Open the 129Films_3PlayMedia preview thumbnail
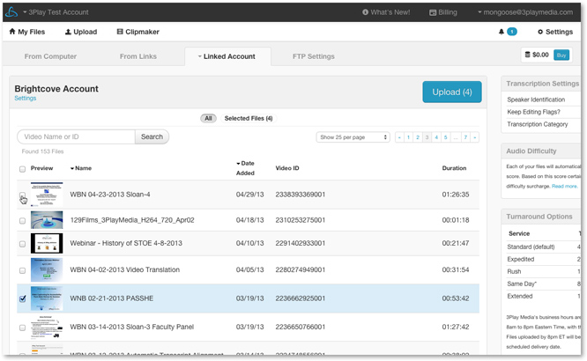587x361 pixels. (47, 220)
